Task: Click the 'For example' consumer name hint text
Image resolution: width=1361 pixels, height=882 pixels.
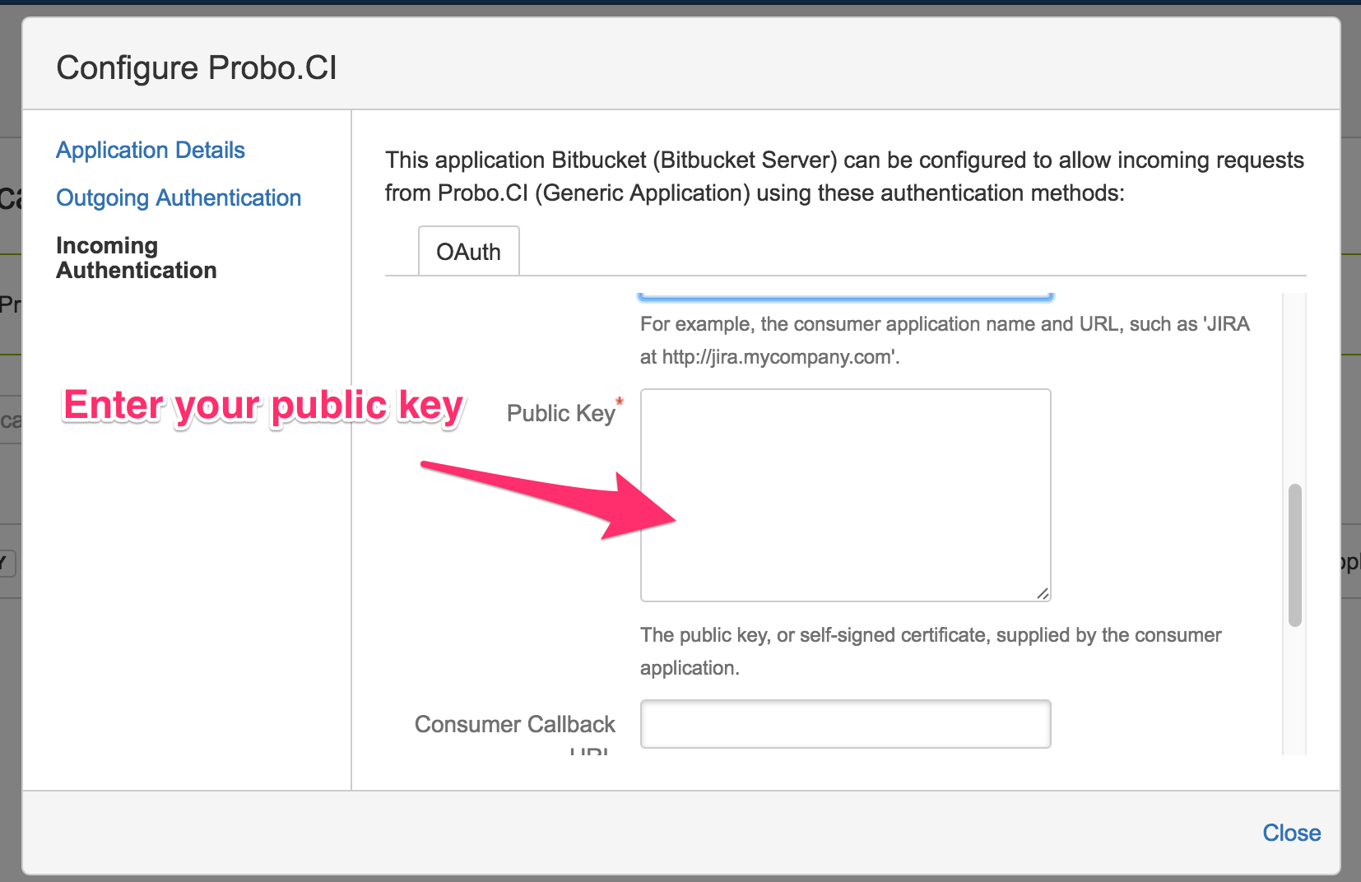Action: point(944,340)
